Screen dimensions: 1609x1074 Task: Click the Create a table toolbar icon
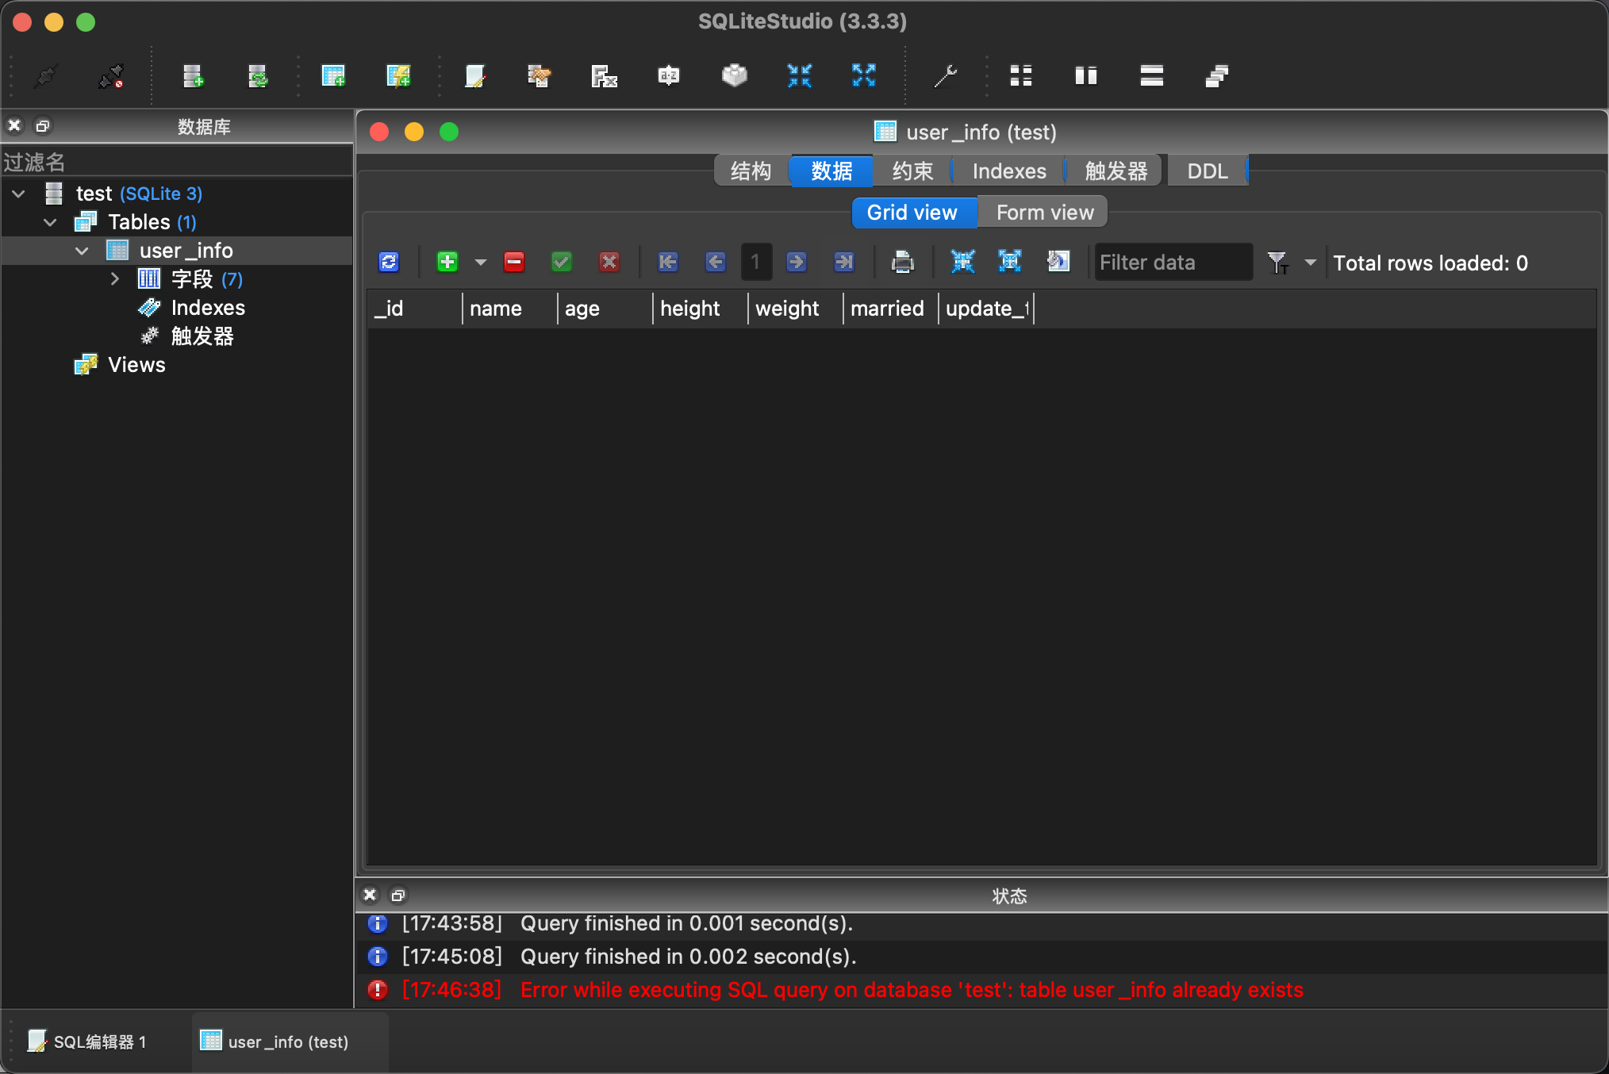coord(333,75)
